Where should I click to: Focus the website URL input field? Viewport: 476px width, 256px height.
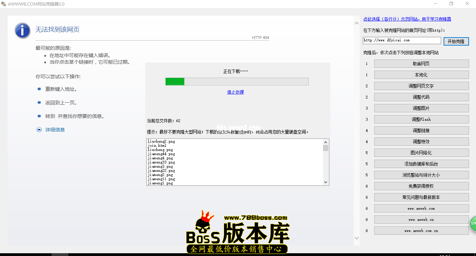click(402, 40)
